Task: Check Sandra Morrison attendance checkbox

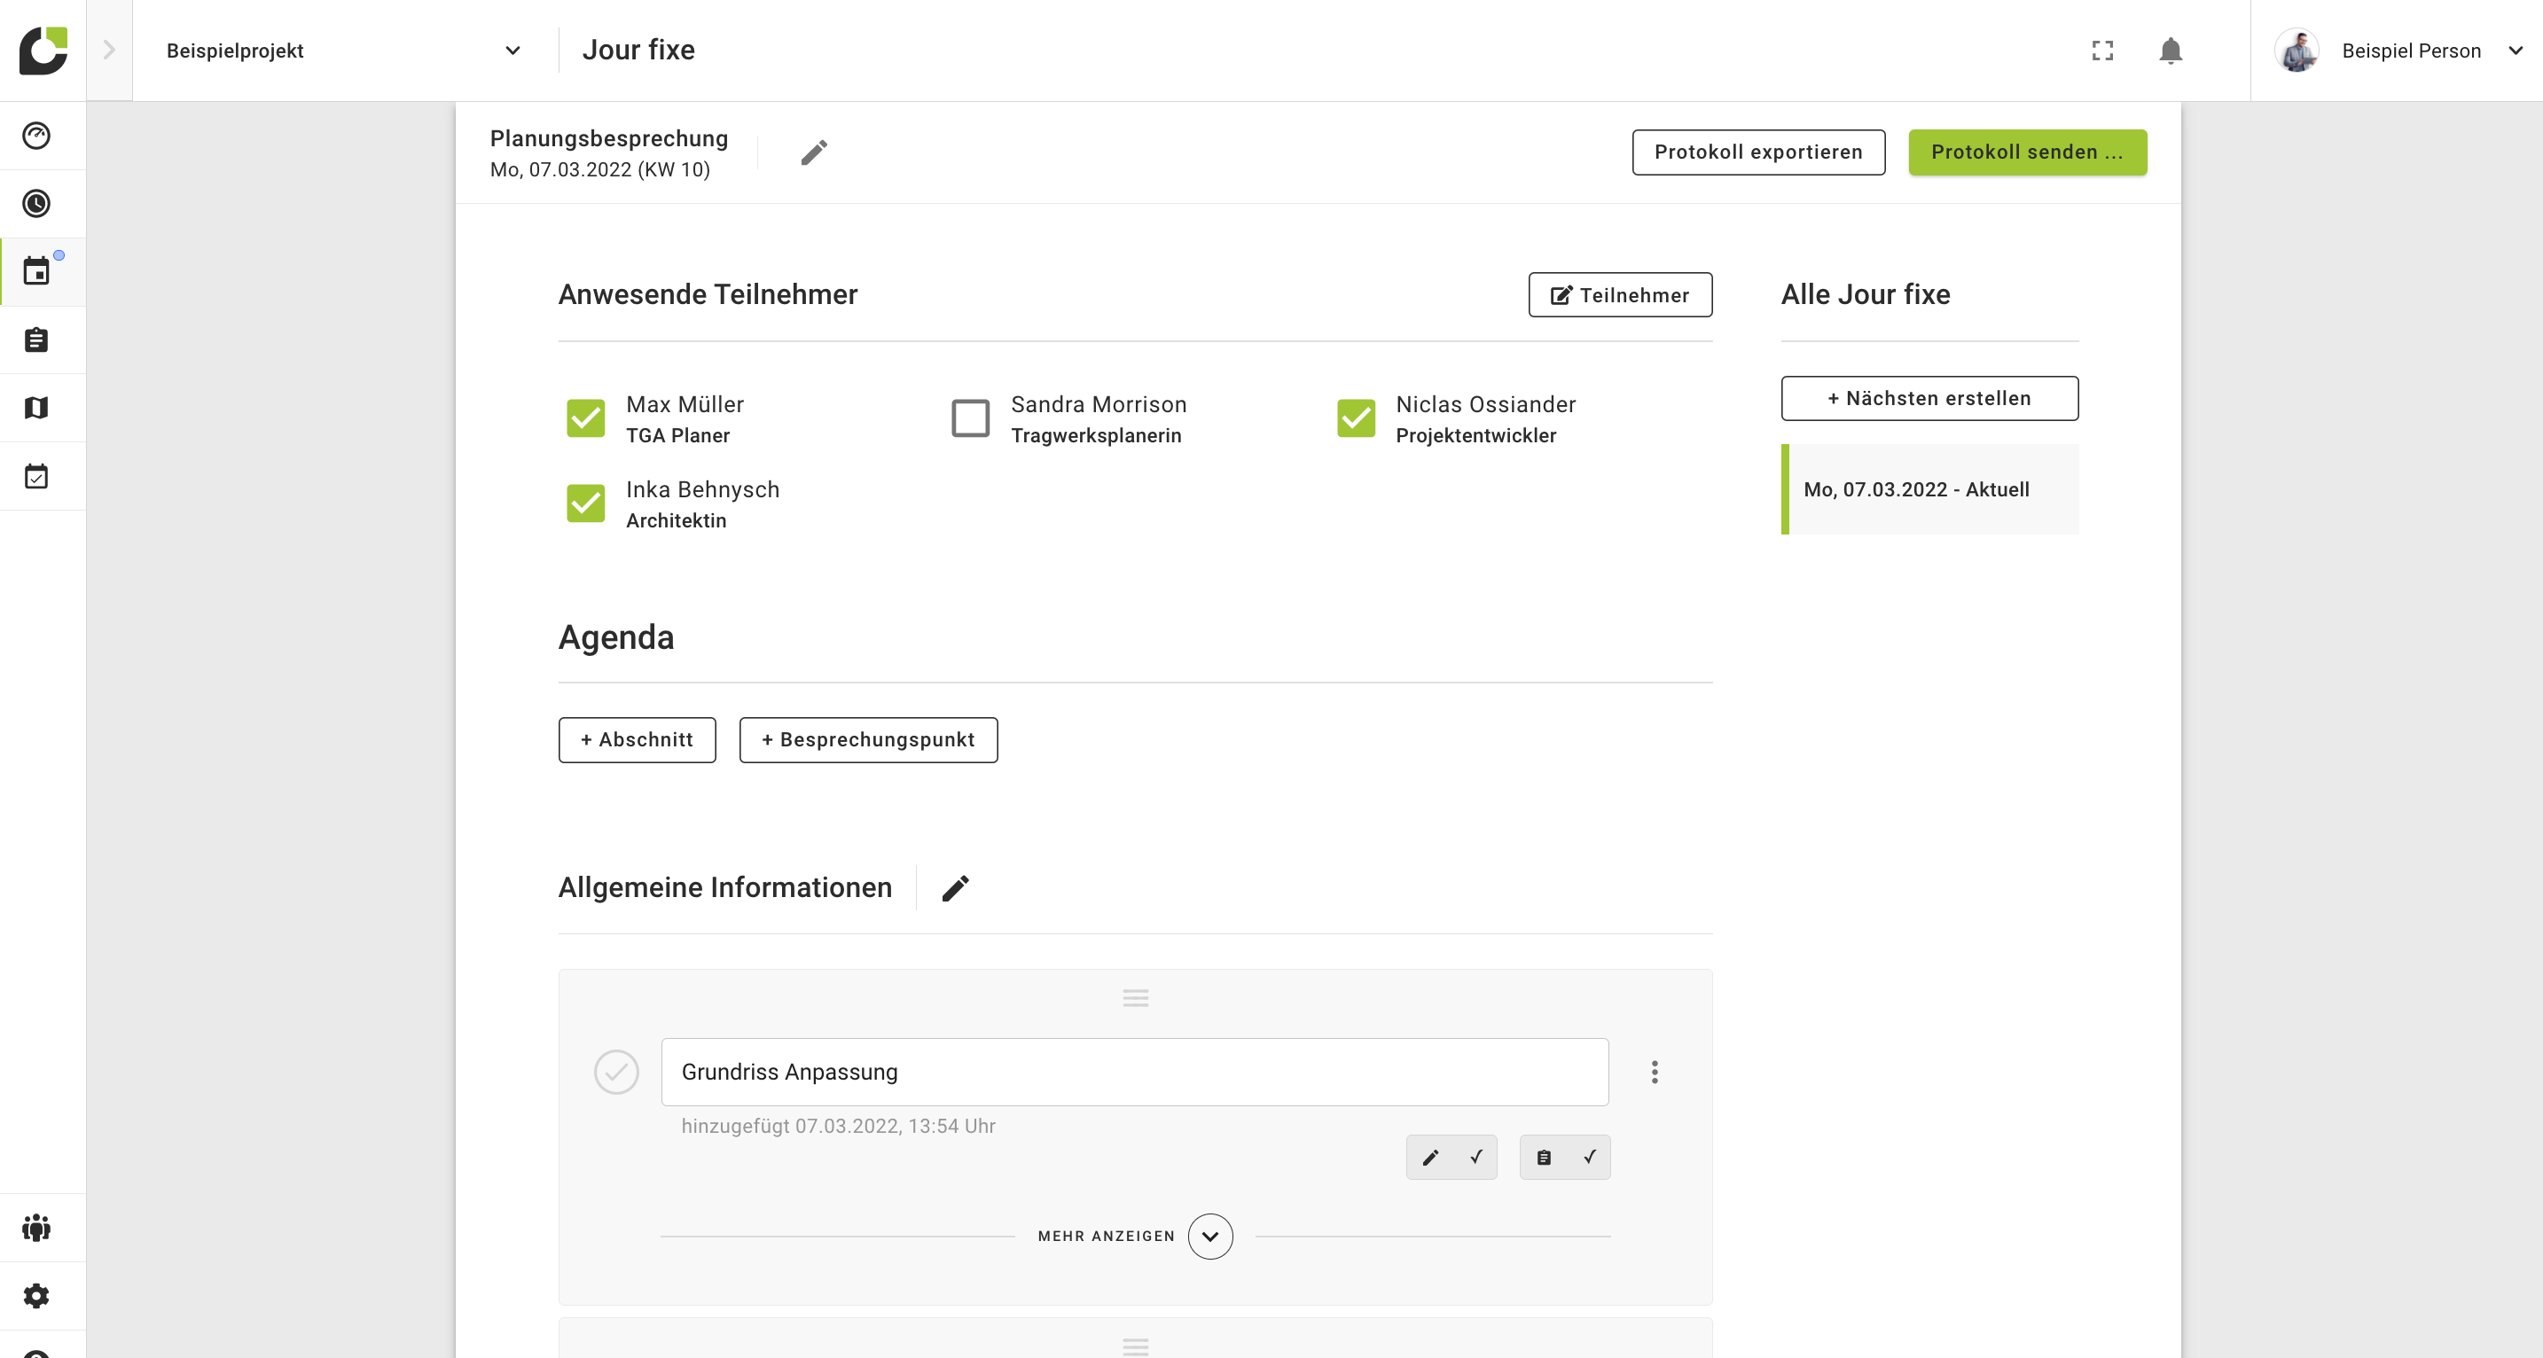Action: coord(969,418)
